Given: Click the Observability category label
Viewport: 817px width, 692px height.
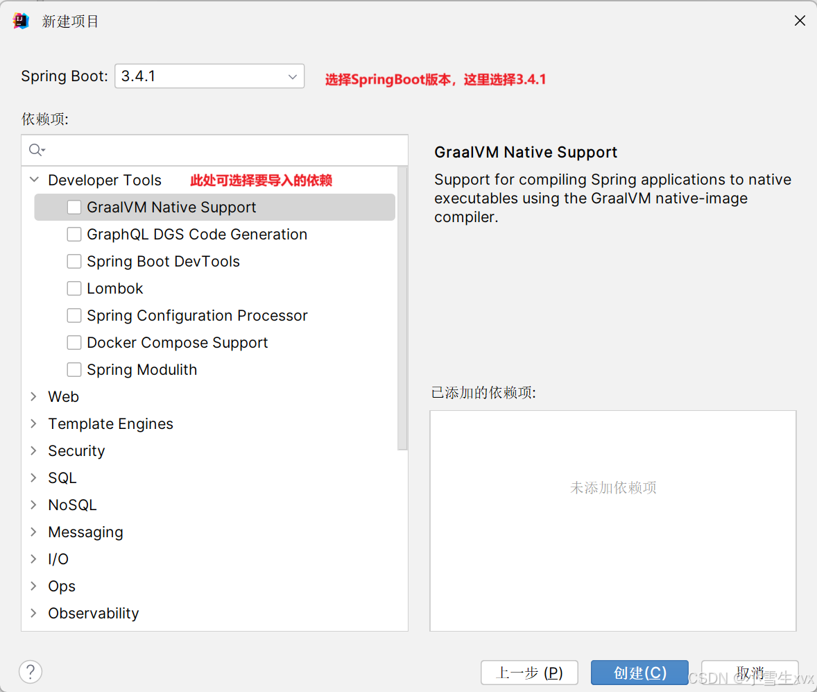Looking at the screenshot, I should pyautogui.click(x=94, y=614).
